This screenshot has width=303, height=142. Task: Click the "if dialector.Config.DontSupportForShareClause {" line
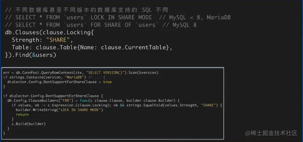(x=53, y=96)
